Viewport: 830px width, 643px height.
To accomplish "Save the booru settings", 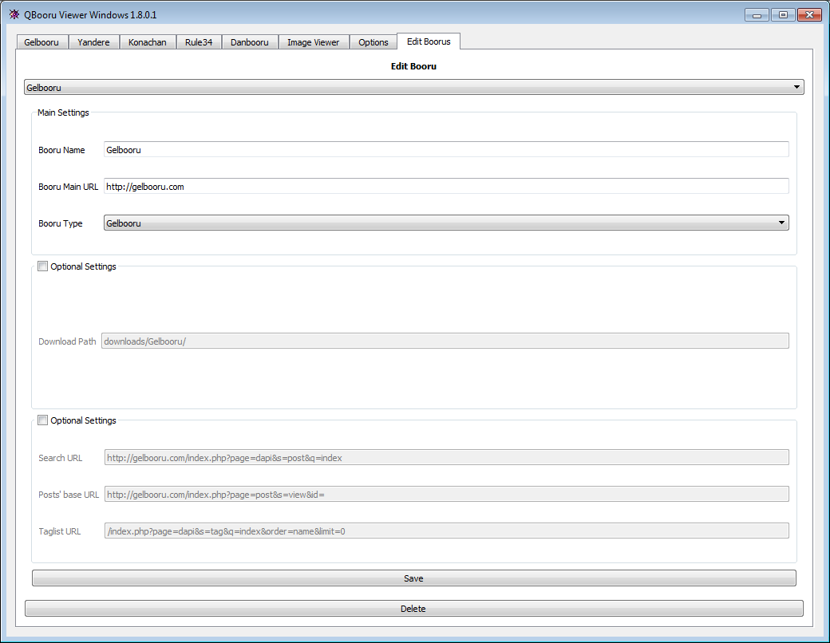I will coord(414,578).
